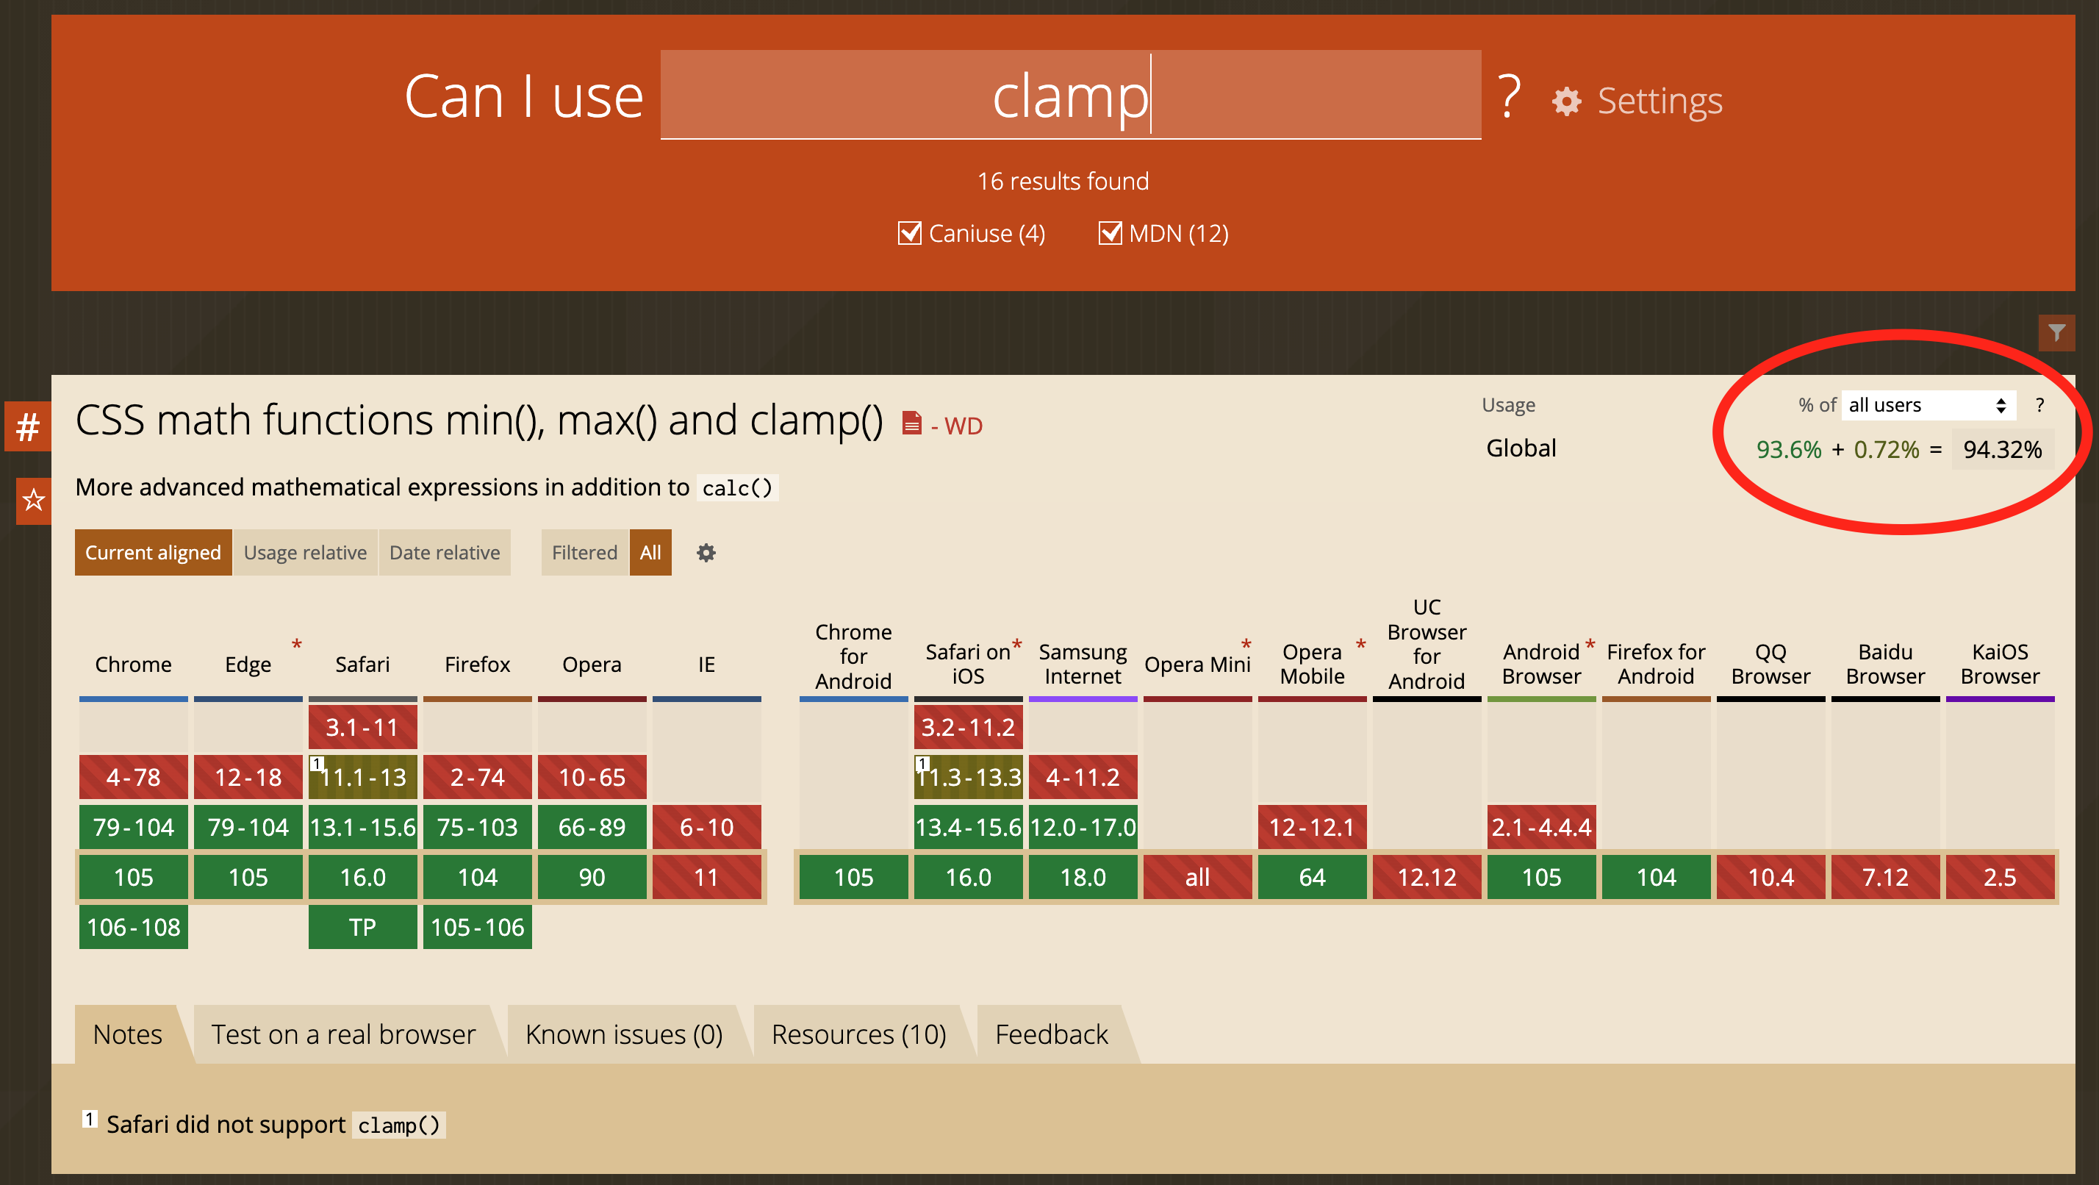Select Date relative view mode
This screenshot has height=1185, width=2099.
444,553
